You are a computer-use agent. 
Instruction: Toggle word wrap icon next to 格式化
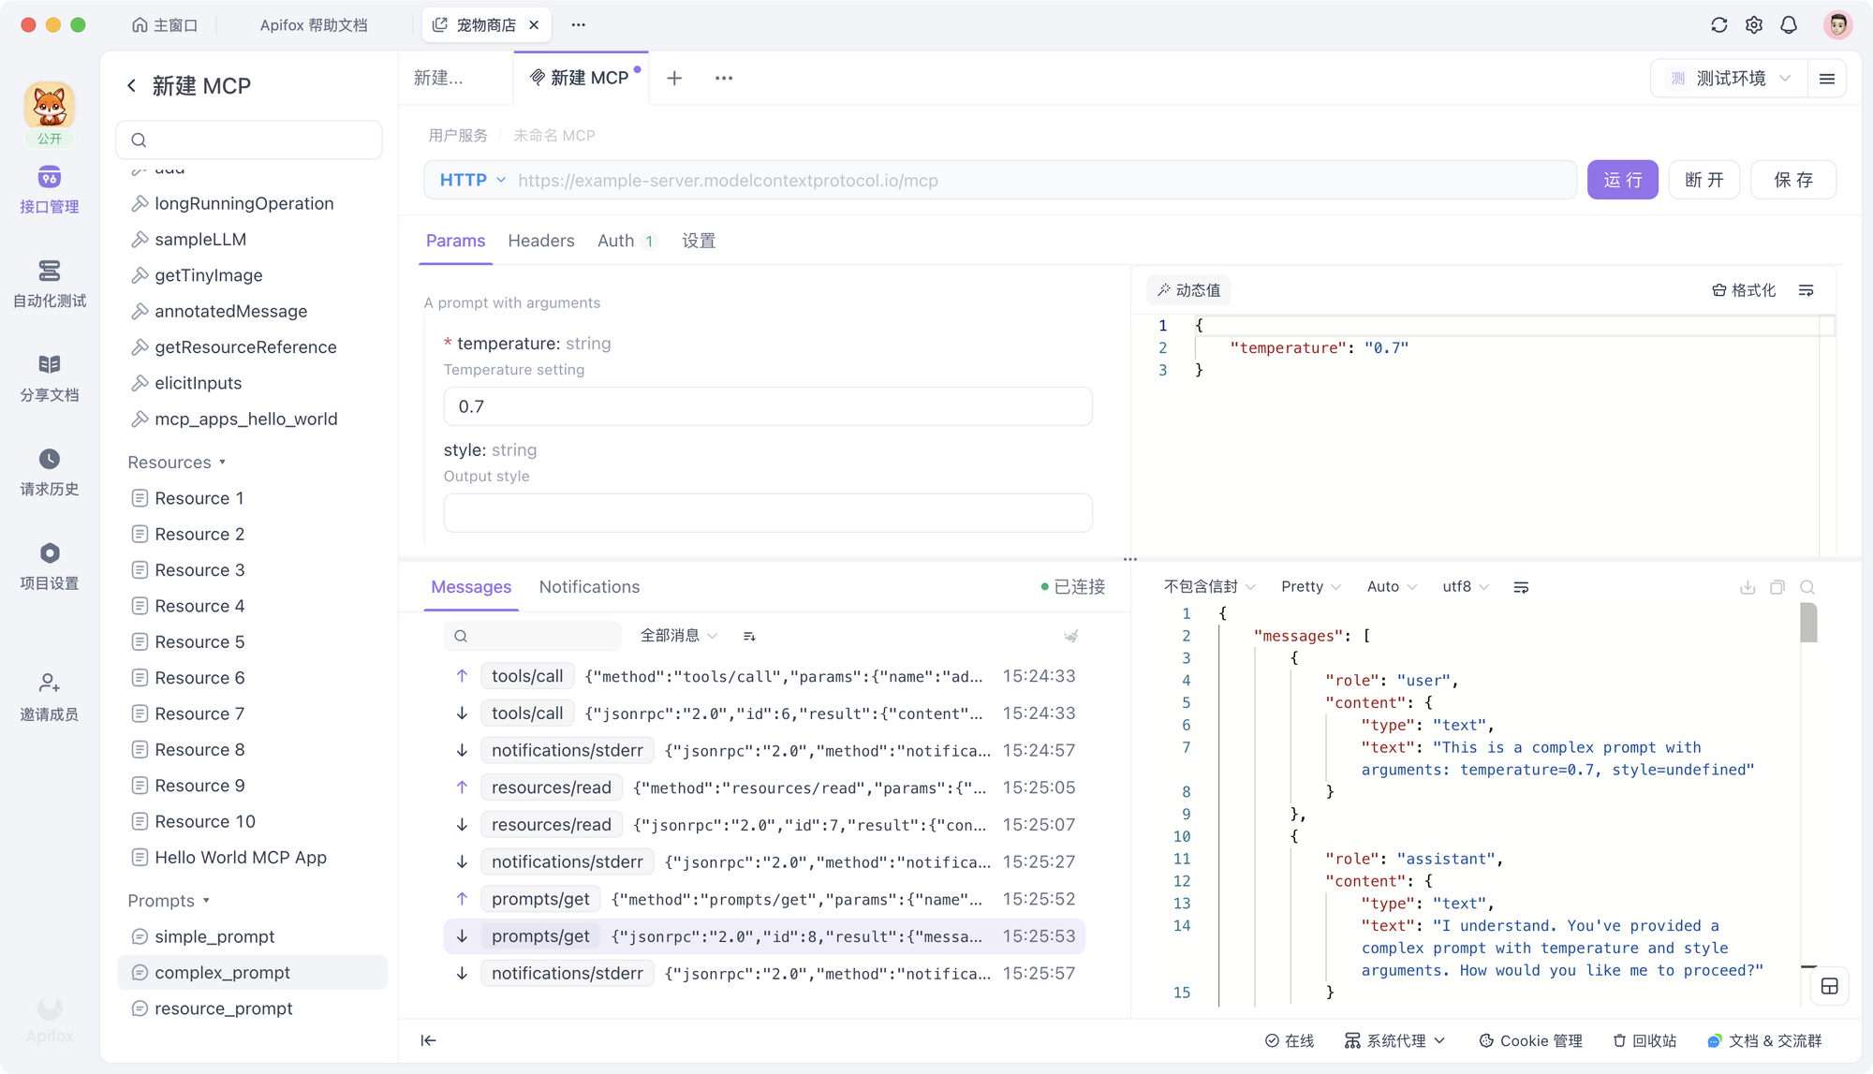point(1807,290)
